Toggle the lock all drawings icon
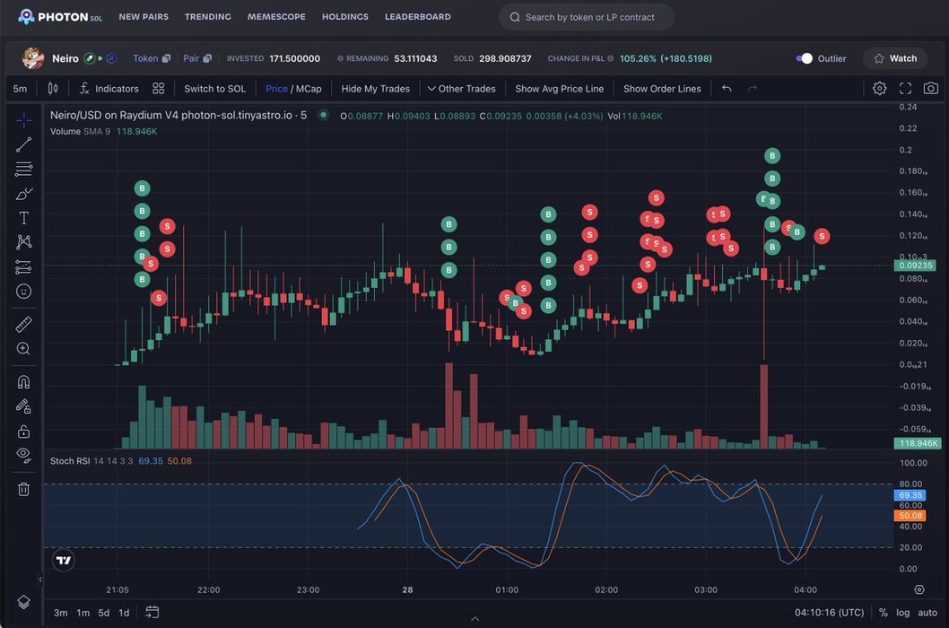949x628 pixels. point(23,432)
